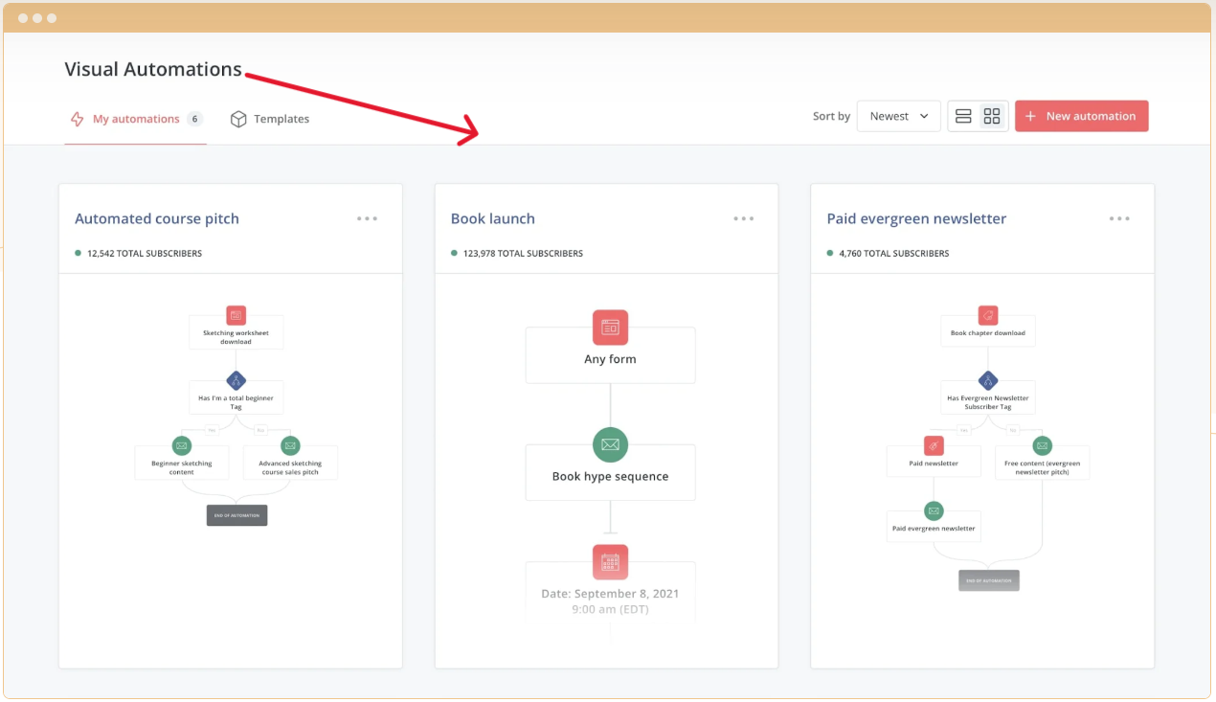The height and width of the screenshot is (702, 1216).
Task: Select the total beginner tag condition icon
Action: click(x=236, y=381)
